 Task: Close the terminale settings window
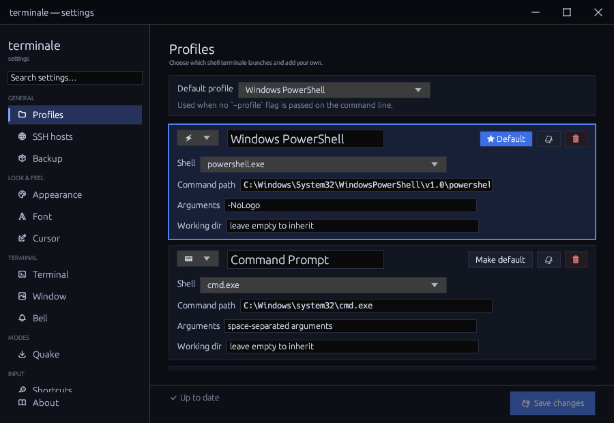click(598, 12)
